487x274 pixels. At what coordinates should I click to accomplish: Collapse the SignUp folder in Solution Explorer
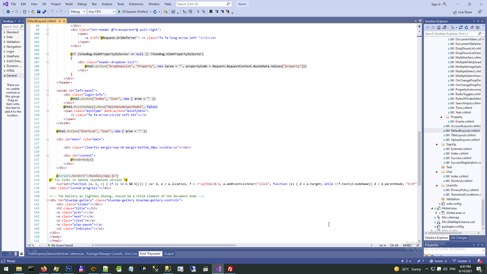pos(437,144)
